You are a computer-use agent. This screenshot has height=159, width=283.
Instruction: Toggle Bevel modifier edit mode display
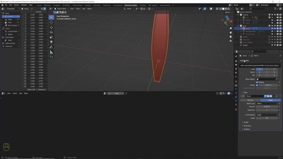265,96
